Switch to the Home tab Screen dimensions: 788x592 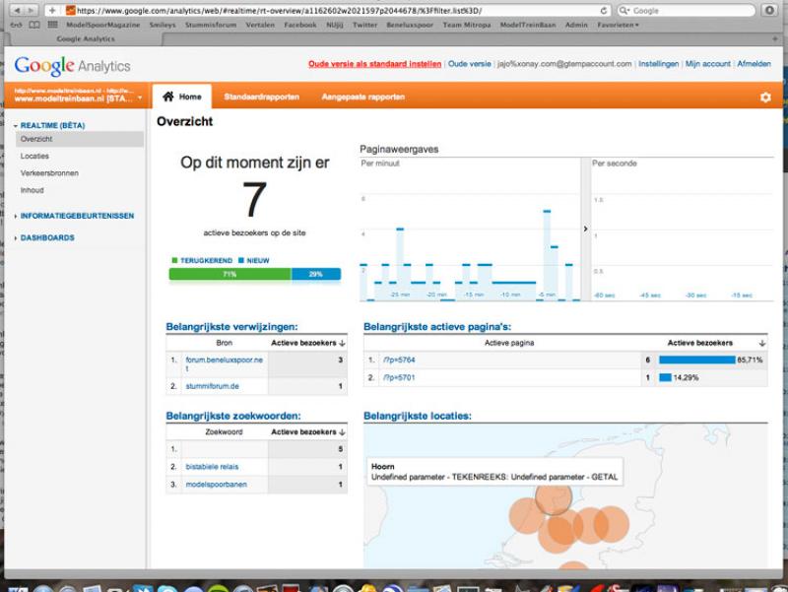point(182,97)
